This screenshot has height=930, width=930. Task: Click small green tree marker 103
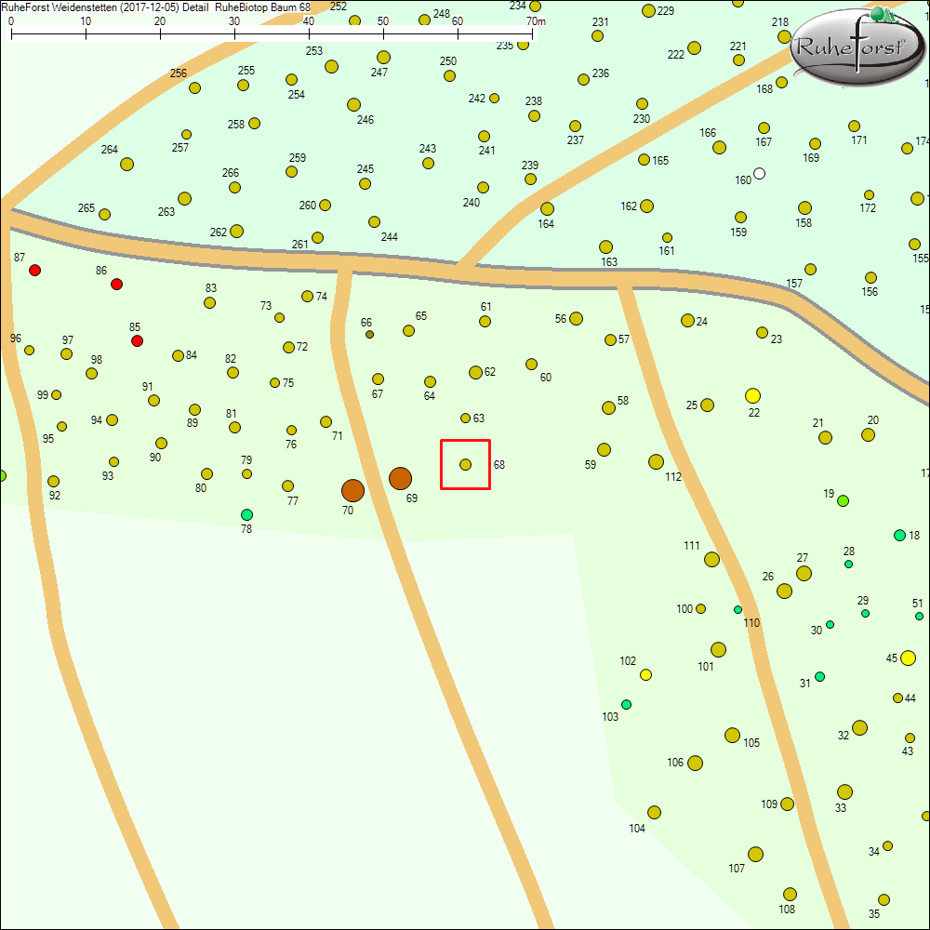[626, 704]
